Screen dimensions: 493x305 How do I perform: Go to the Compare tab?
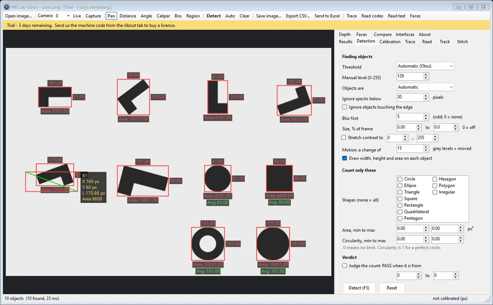(x=382, y=34)
